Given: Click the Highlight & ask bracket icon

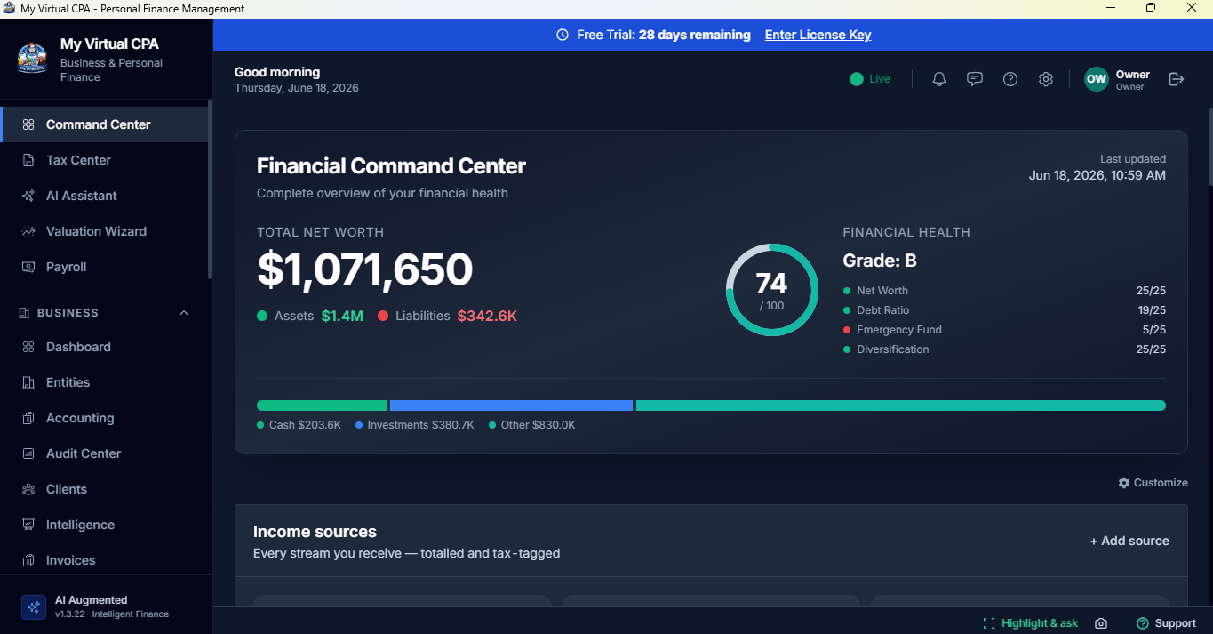Looking at the screenshot, I should click(989, 623).
